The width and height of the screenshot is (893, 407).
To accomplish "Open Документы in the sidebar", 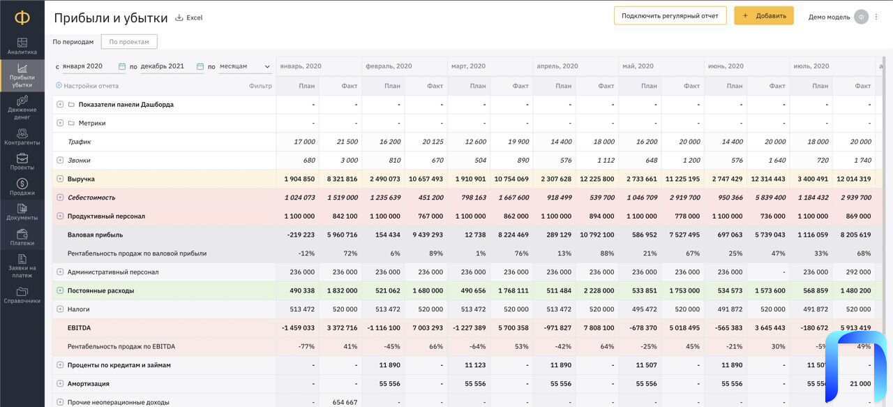I will click(22, 213).
